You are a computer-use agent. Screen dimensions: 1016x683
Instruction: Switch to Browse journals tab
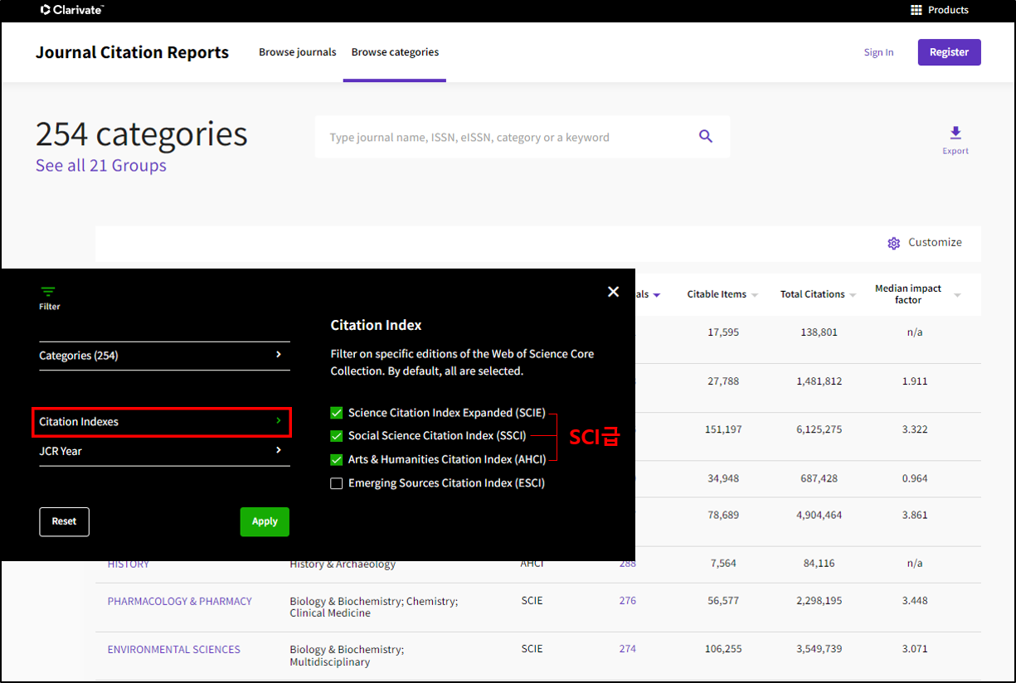297,52
